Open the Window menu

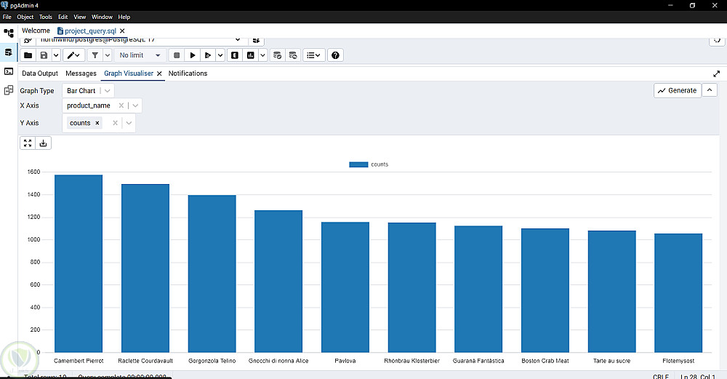click(x=102, y=17)
